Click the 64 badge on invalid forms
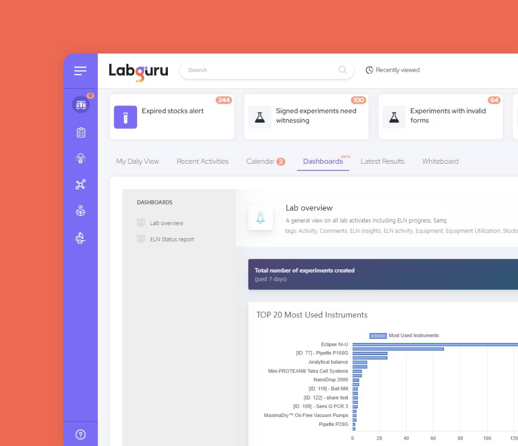 (494, 100)
